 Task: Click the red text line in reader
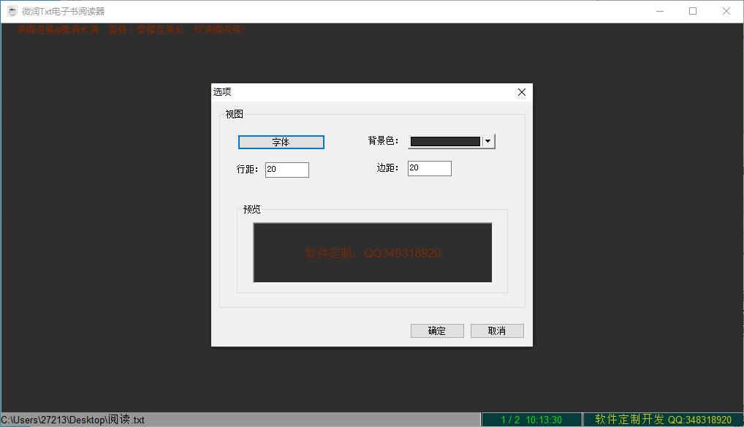[x=132, y=29]
